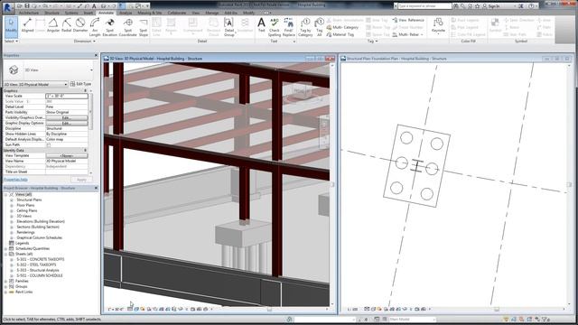Collapse the Identity Data properties section
This screenshot has height=325, width=578.
click(86, 151)
